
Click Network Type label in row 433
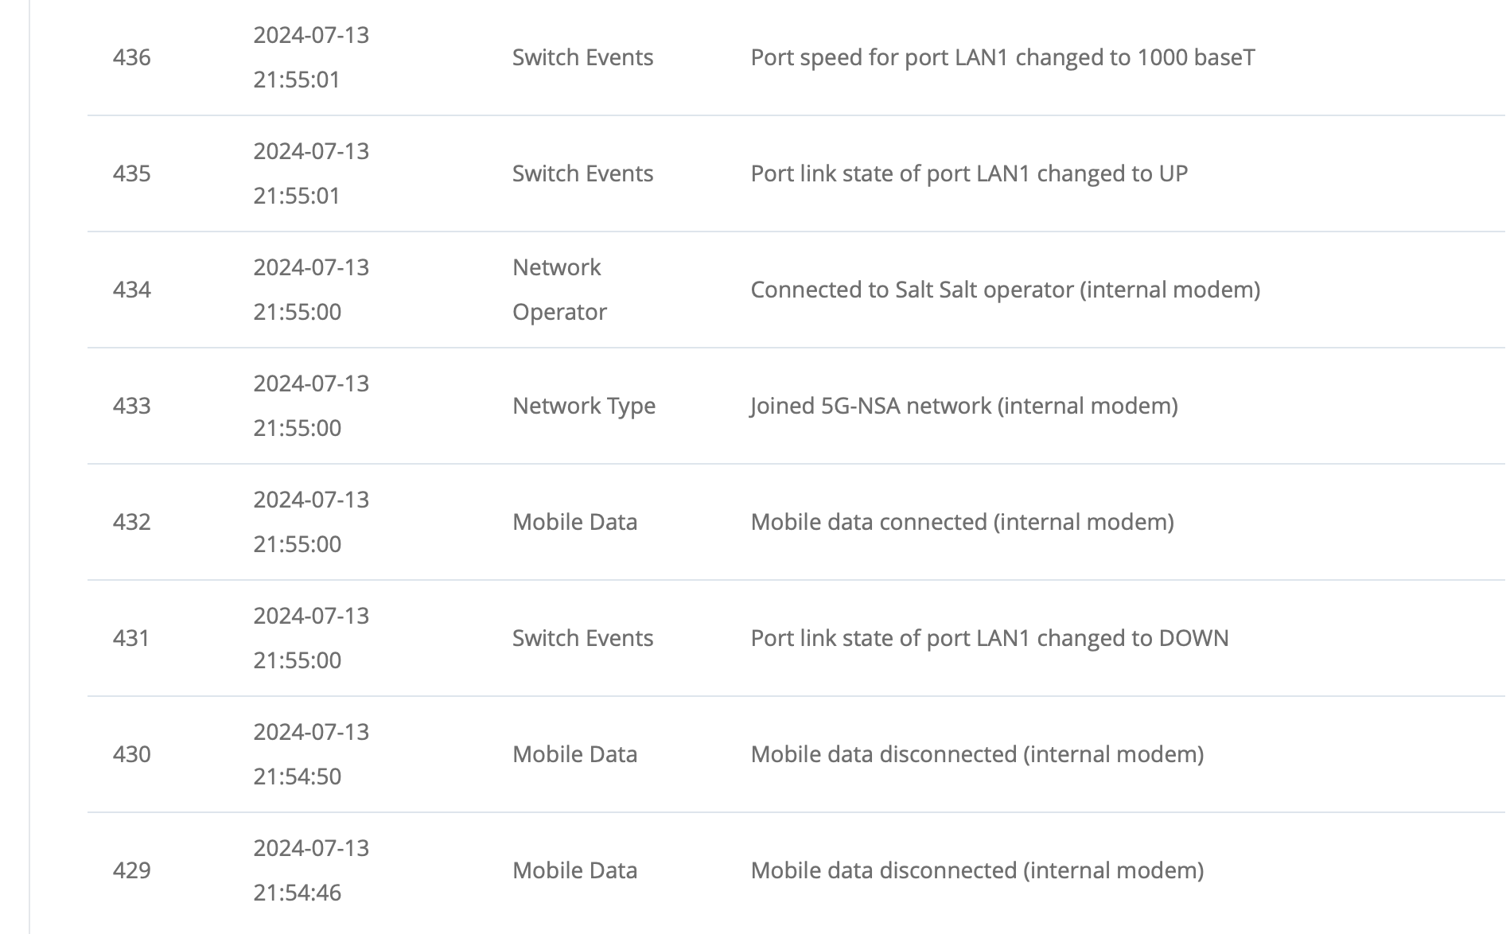tap(584, 406)
